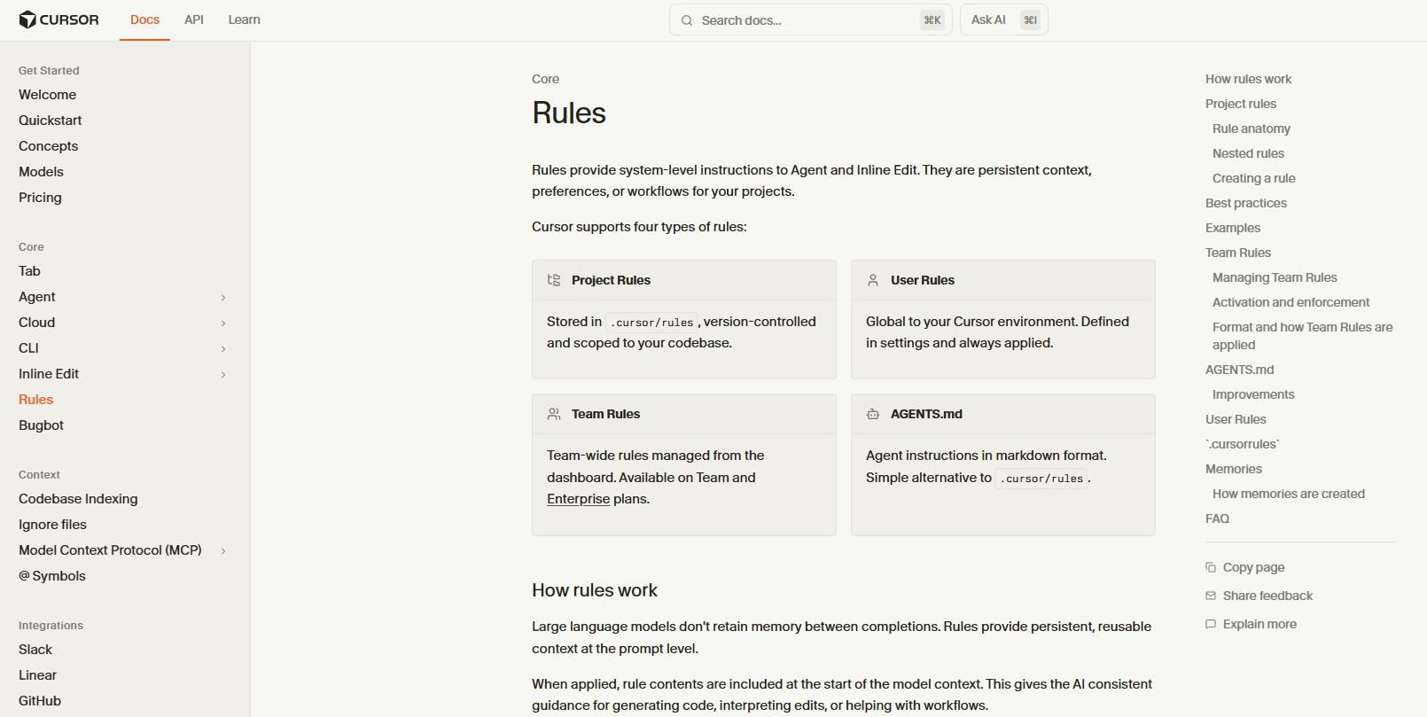Switch to the Learn tab

pyautogui.click(x=244, y=19)
